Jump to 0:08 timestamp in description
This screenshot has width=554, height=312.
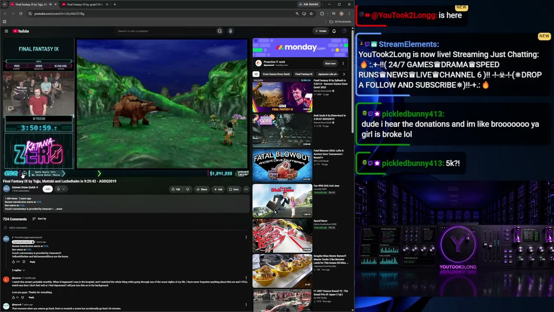click(39, 202)
